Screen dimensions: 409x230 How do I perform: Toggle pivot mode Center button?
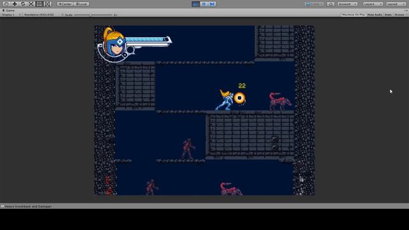(x=65, y=4)
